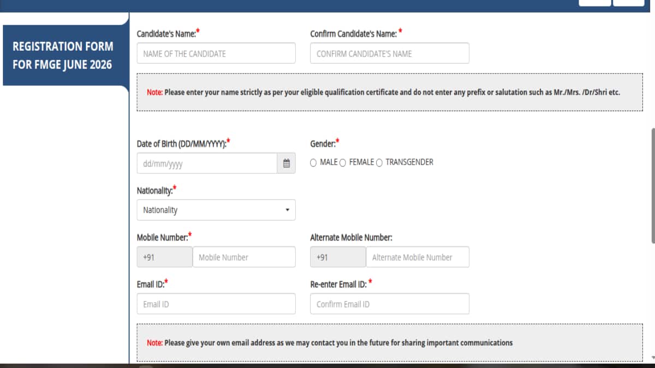The height and width of the screenshot is (368, 655).
Task: Click the dd/mm/yyyy date of birth field
Action: [206, 164]
